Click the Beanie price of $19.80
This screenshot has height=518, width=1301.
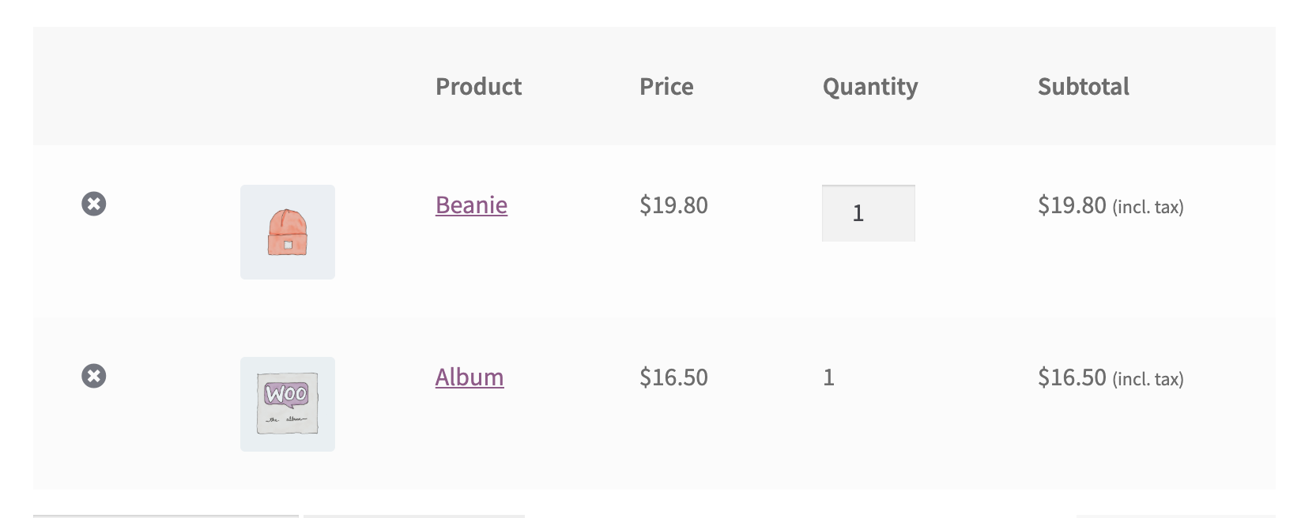tap(674, 205)
